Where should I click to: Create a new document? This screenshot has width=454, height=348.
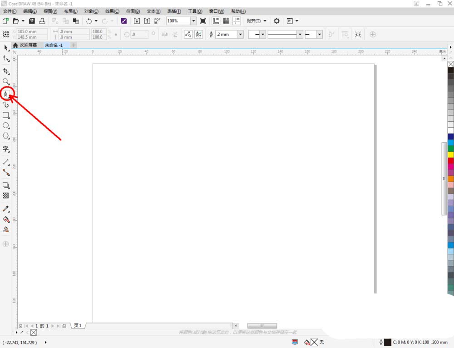5,21
